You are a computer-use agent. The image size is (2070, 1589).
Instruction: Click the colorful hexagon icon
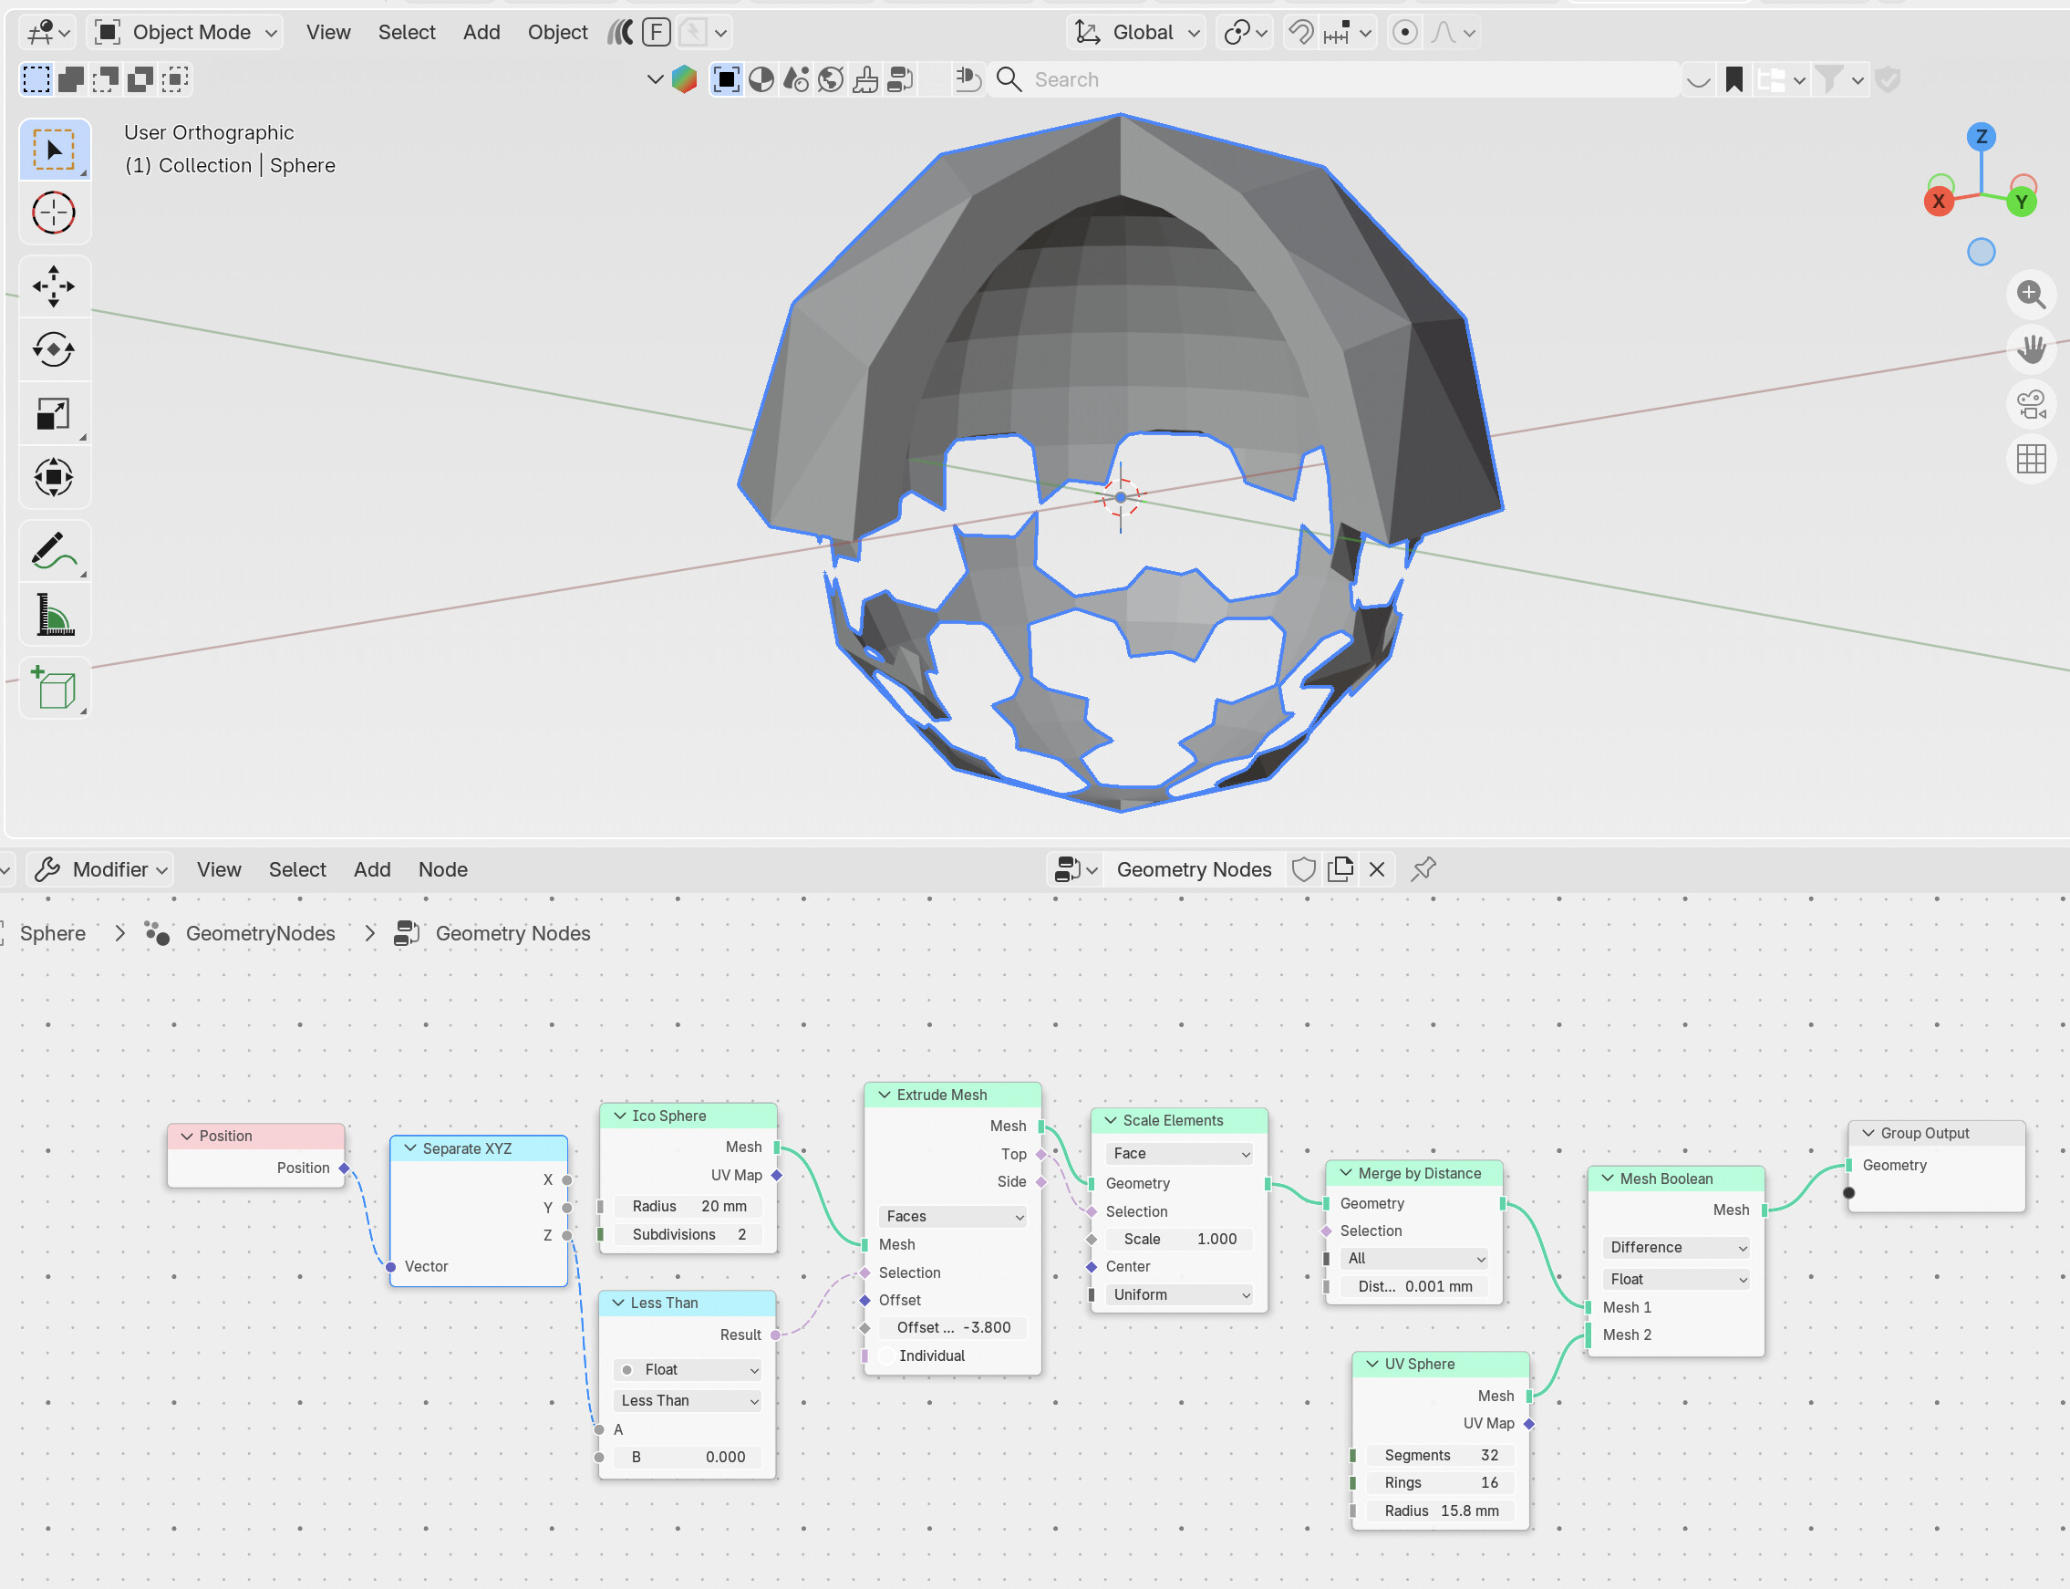(684, 79)
